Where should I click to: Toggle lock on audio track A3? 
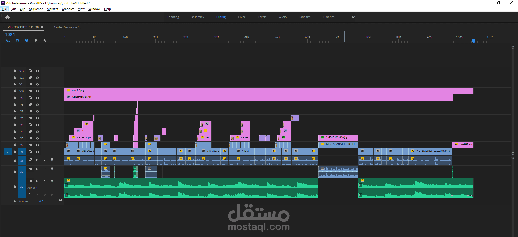[x=15, y=186]
